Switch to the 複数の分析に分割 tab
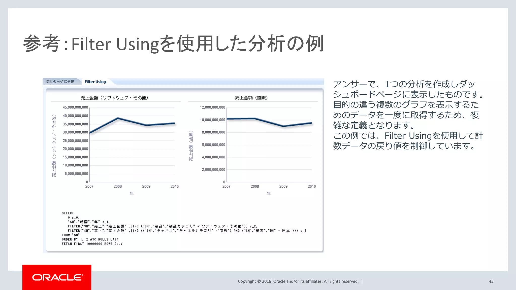Screen dimensions: 516x290 pos(60,82)
